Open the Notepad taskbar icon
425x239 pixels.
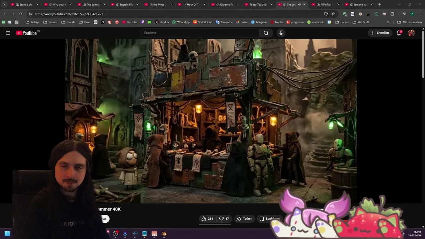pyautogui.click(x=144, y=234)
